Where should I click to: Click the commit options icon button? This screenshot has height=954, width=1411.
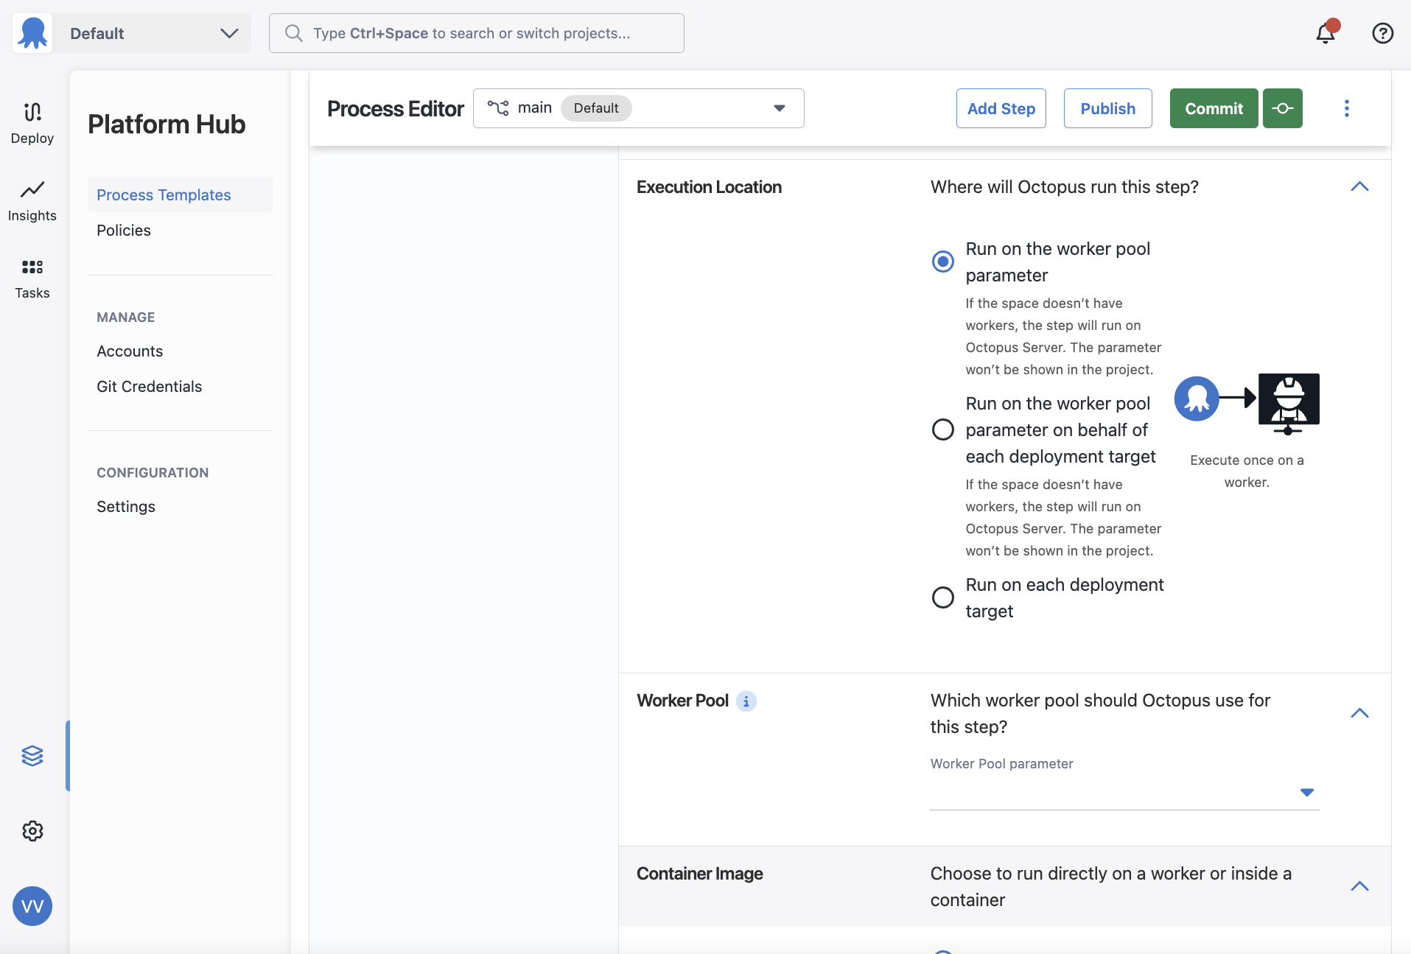pos(1283,108)
